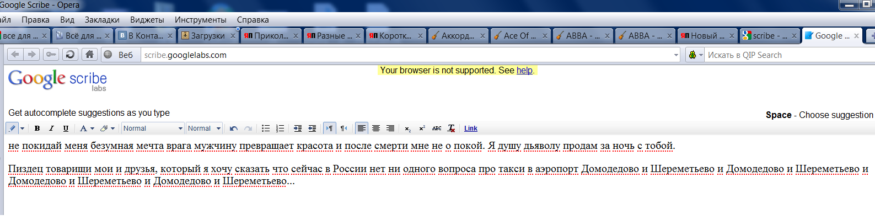Image resolution: width=875 pixels, height=220 pixels.
Task: Reload the current page
Action: click(x=70, y=54)
